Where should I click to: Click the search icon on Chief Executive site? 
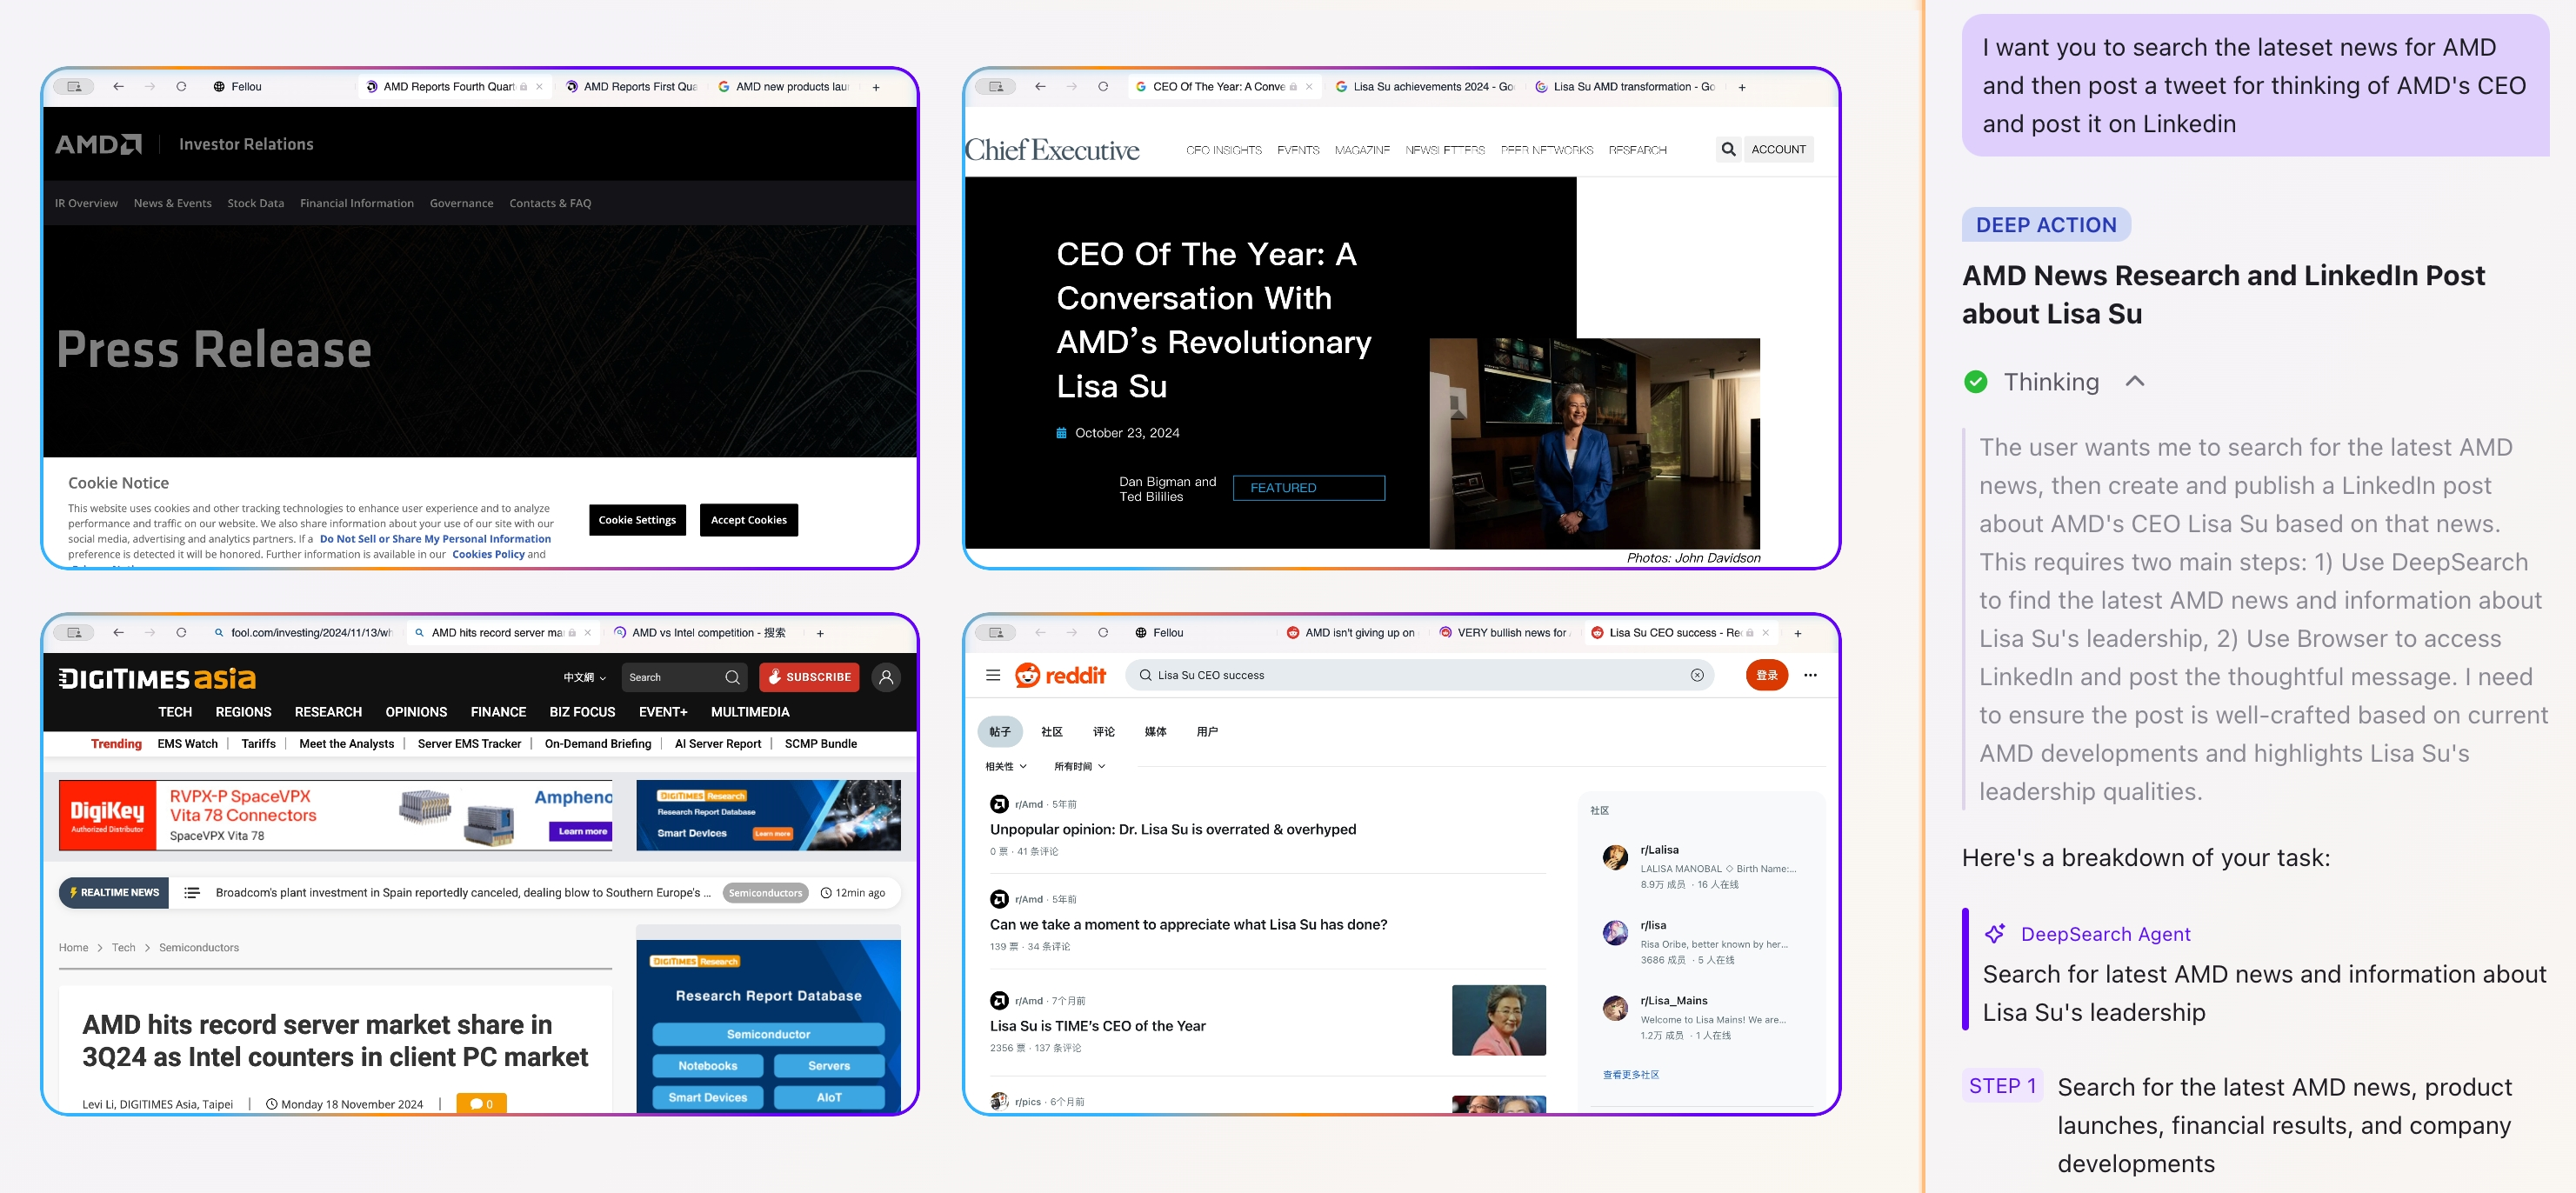[x=1728, y=150]
